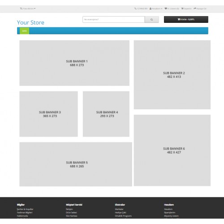
Task: Select the green menu tab in navigation bar
Action: 24,31
